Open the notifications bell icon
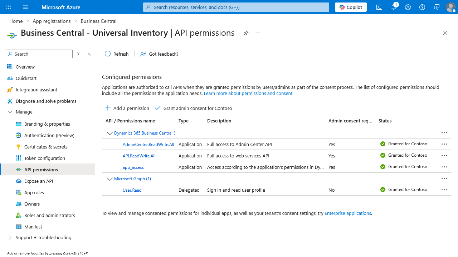Viewport: 458px width, 257px height. click(394, 7)
